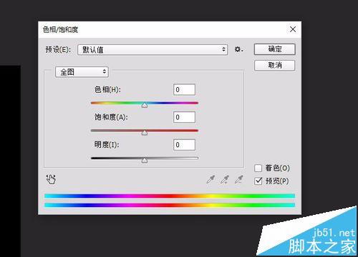Screen dimensions: 358x257
Task: Click the 色相/饱和度 dialog title text
Action: point(60,29)
